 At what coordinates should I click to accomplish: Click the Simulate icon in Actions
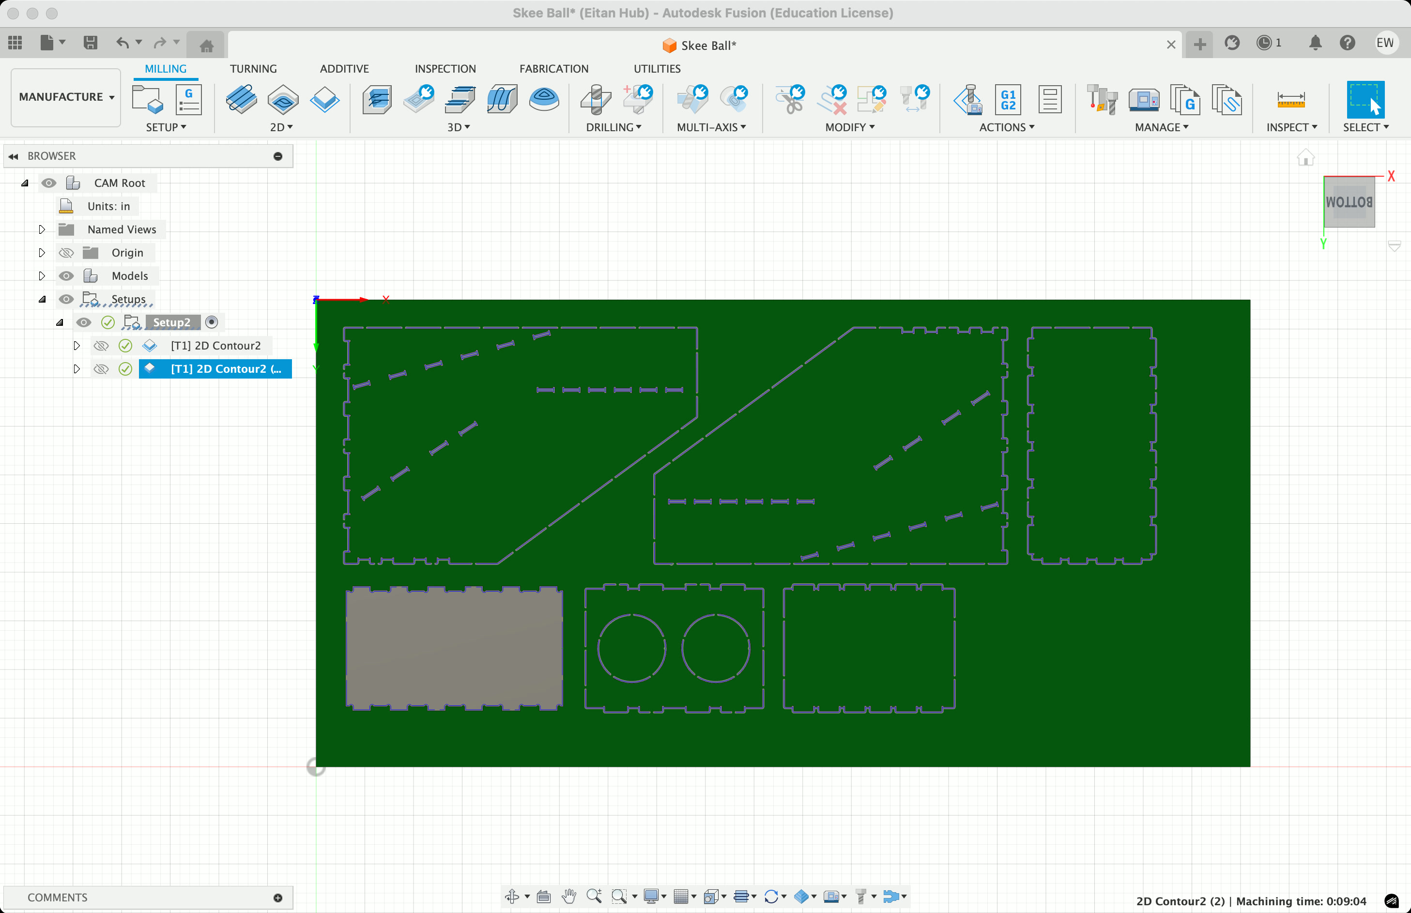pyautogui.click(x=967, y=99)
